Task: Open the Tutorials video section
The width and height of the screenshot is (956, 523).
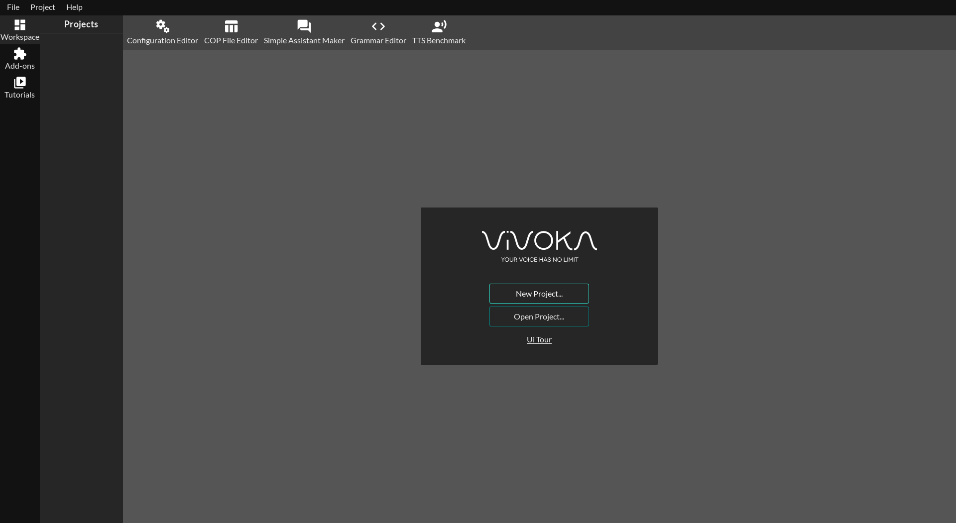Action: [20, 88]
